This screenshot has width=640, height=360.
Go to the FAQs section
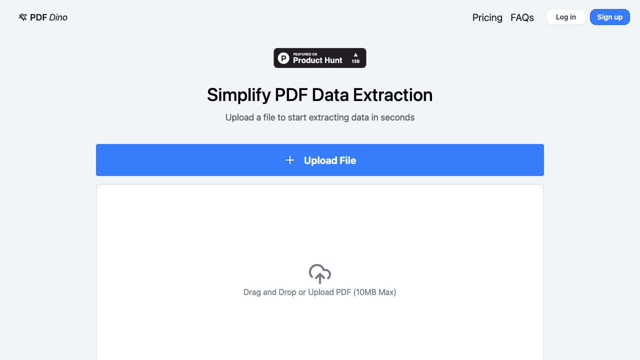point(522,17)
